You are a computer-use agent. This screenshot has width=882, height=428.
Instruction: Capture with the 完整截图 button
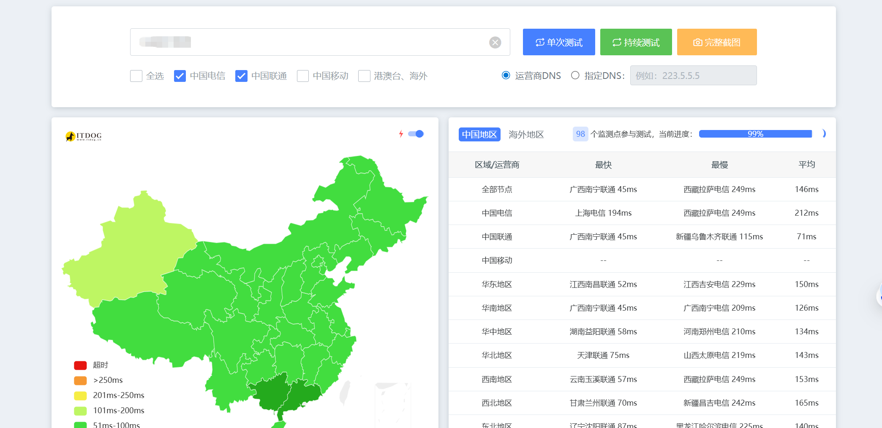click(717, 42)
